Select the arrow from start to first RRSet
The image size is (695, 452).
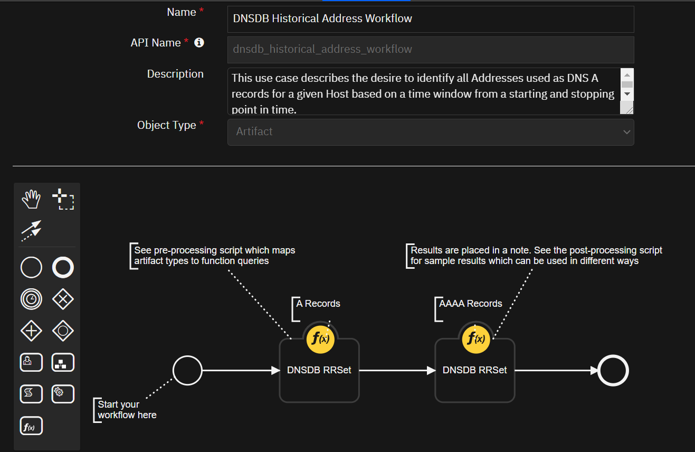pos(241,371)
